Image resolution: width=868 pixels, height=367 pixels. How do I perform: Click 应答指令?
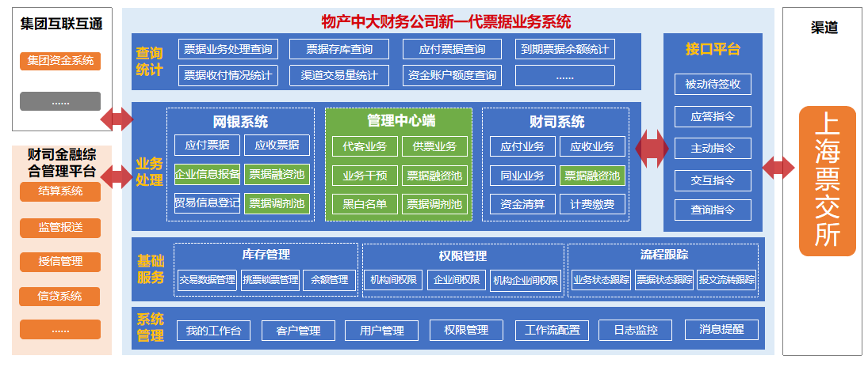(x=713, y=116)
